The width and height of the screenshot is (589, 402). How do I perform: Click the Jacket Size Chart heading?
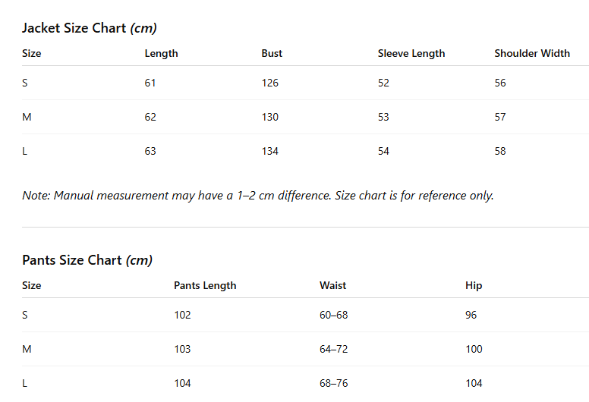coord(90,28)
